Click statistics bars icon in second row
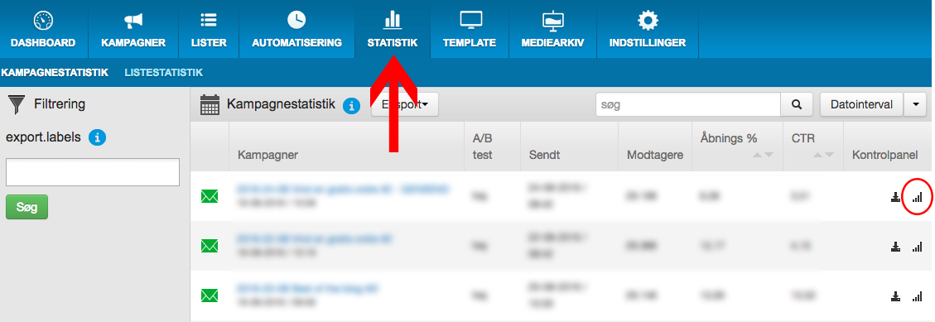 click(917, 247)
